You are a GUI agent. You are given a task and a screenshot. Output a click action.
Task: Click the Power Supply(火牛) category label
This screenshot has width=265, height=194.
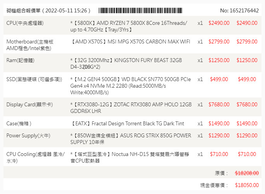[28, 135]
